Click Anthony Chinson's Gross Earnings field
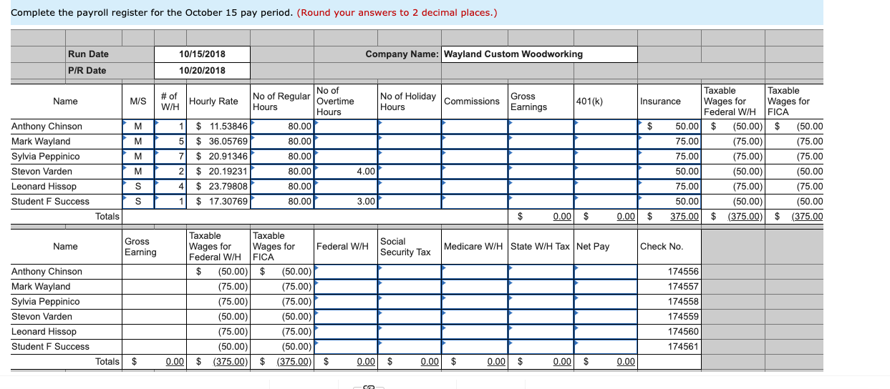The width and height of the screenshot is (890, 389). [x=540, y=127]
